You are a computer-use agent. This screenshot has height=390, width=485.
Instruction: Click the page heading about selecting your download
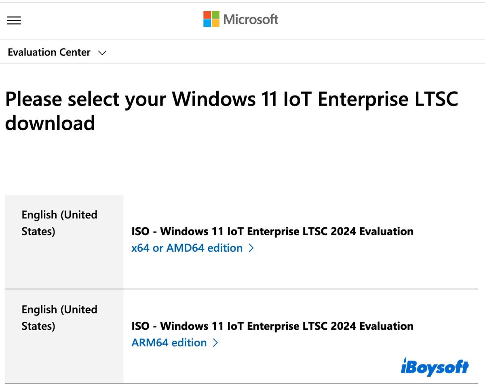(231, 111)
